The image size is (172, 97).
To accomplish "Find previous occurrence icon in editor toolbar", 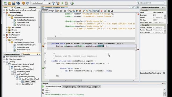I will pos(74,11).
